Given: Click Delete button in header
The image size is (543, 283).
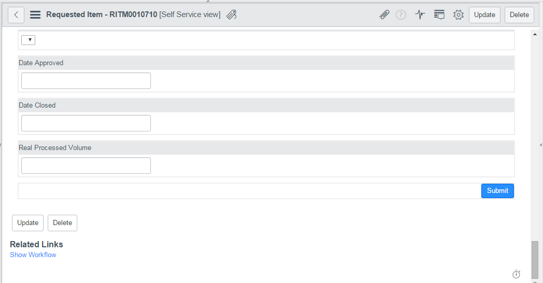Looking at the screenshot, I should 519,15.
